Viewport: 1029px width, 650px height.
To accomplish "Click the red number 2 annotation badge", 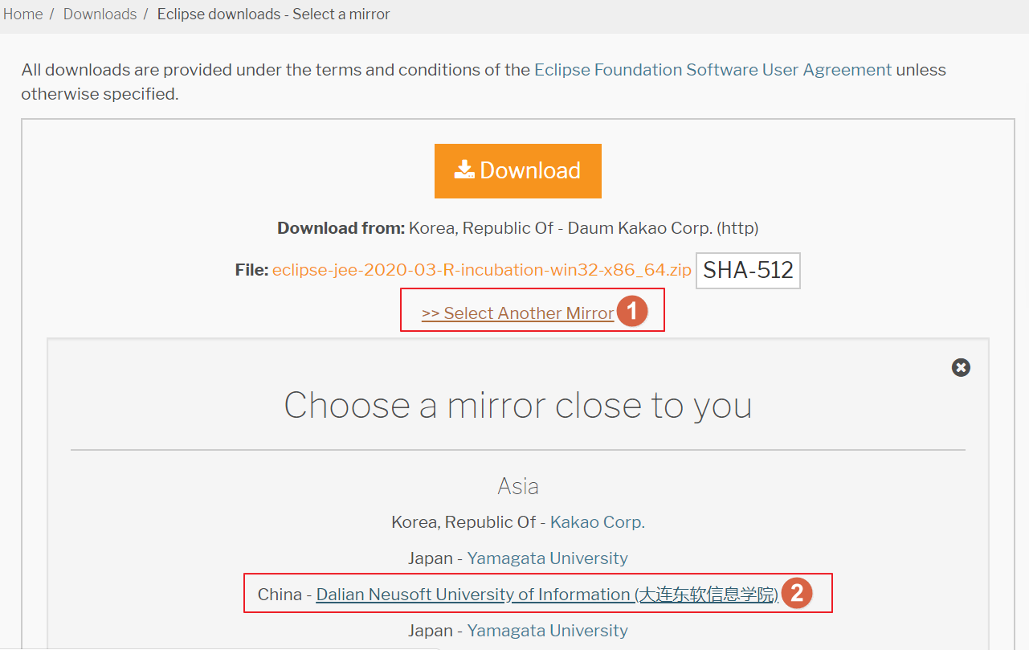I will 796,593.
